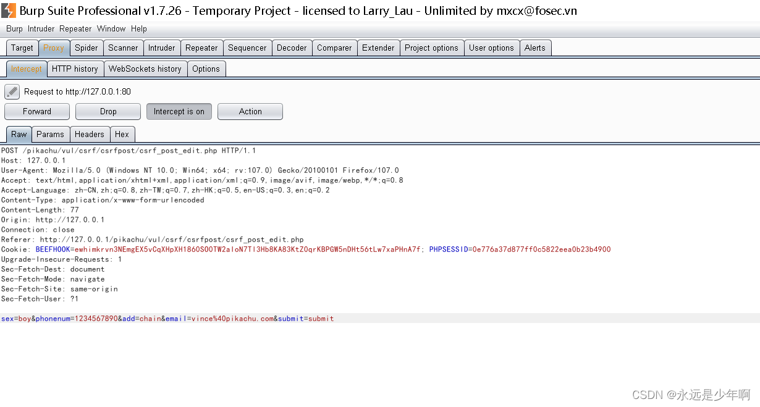Open the Intruder menu
The image size is (760, 407).
click(41, 28)
